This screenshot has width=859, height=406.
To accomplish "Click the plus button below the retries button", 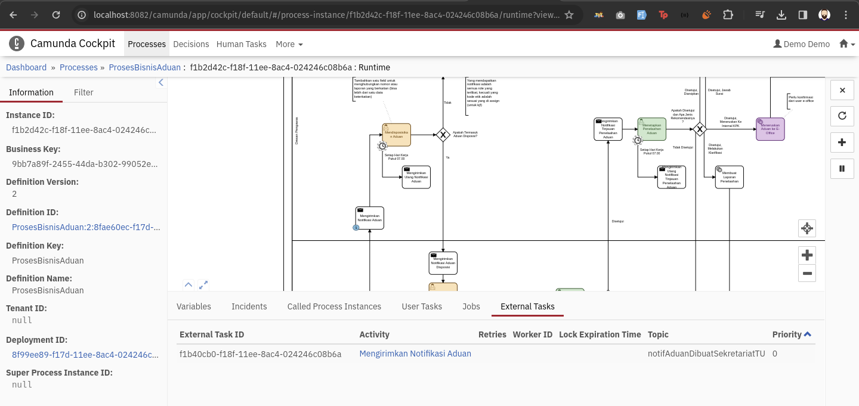I will (x=842, y=142).
